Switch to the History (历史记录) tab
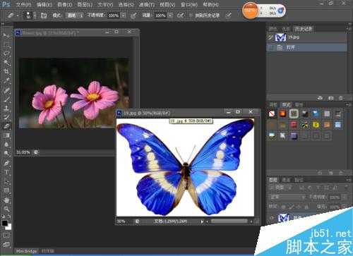The image size is (353, 256). tap(304, 29)
